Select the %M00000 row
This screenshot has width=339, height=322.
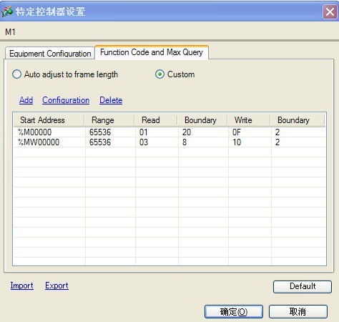169,132
